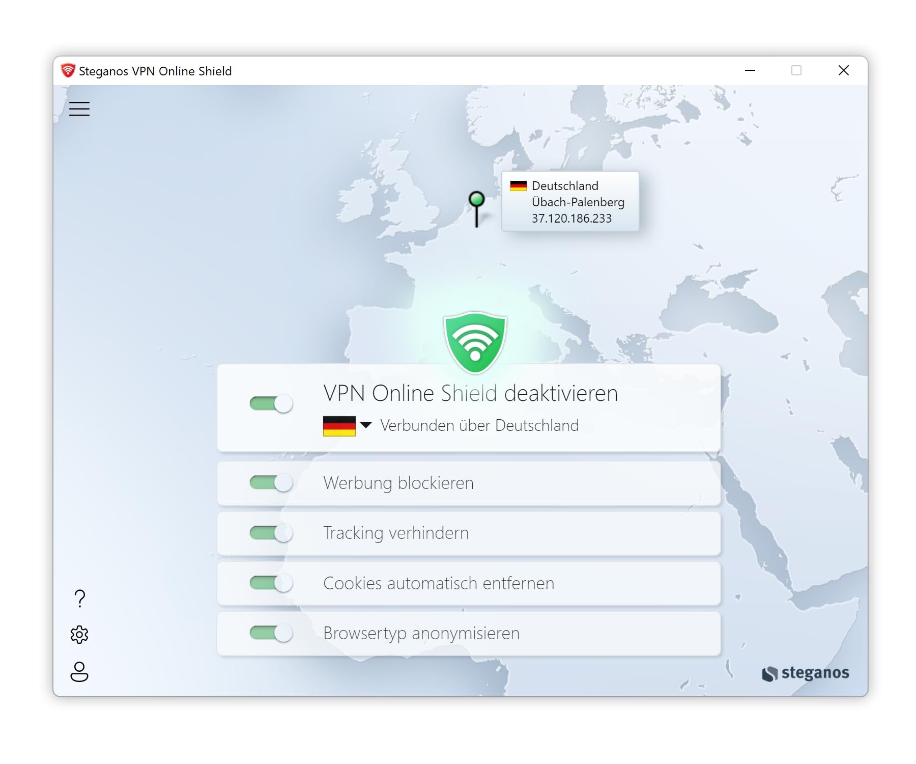Toggle the VPN Online Shield switch
The image size is (916, 764).
pos(271,403)
